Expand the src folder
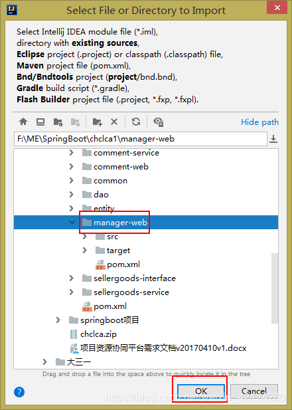The height and width of the screenshot is (410, 292). click(85, 237)
